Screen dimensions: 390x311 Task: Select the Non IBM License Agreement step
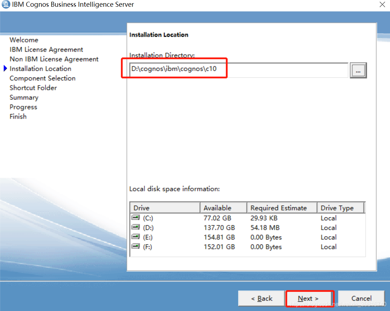coord(54,59)
